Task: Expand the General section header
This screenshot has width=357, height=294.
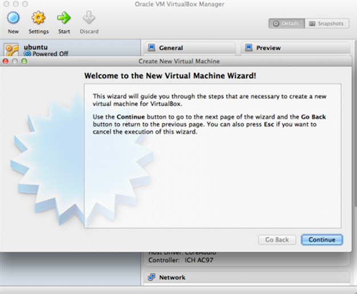Action: point(190,48)
